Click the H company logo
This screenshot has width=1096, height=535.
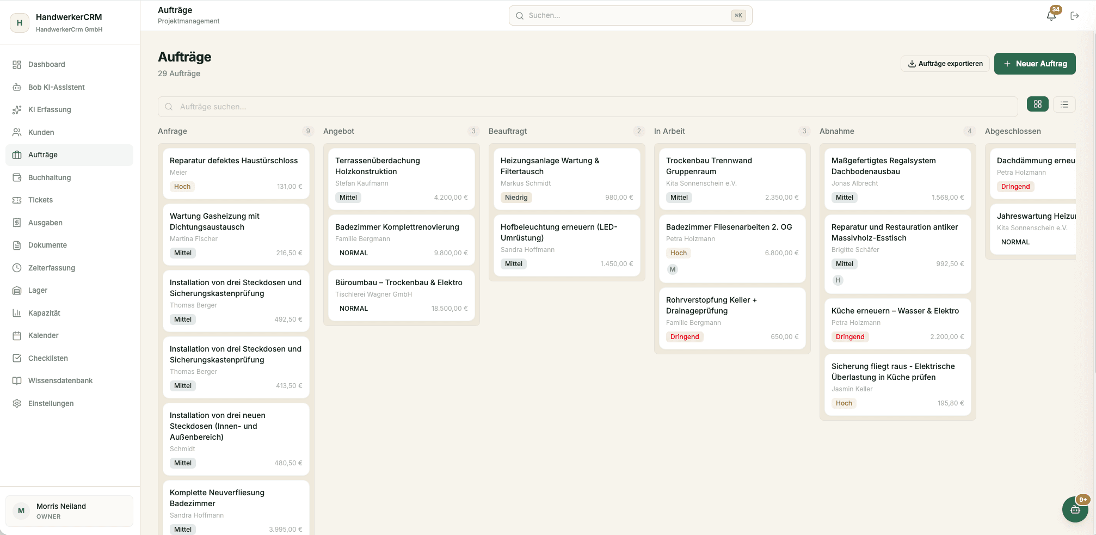(20, 23)
